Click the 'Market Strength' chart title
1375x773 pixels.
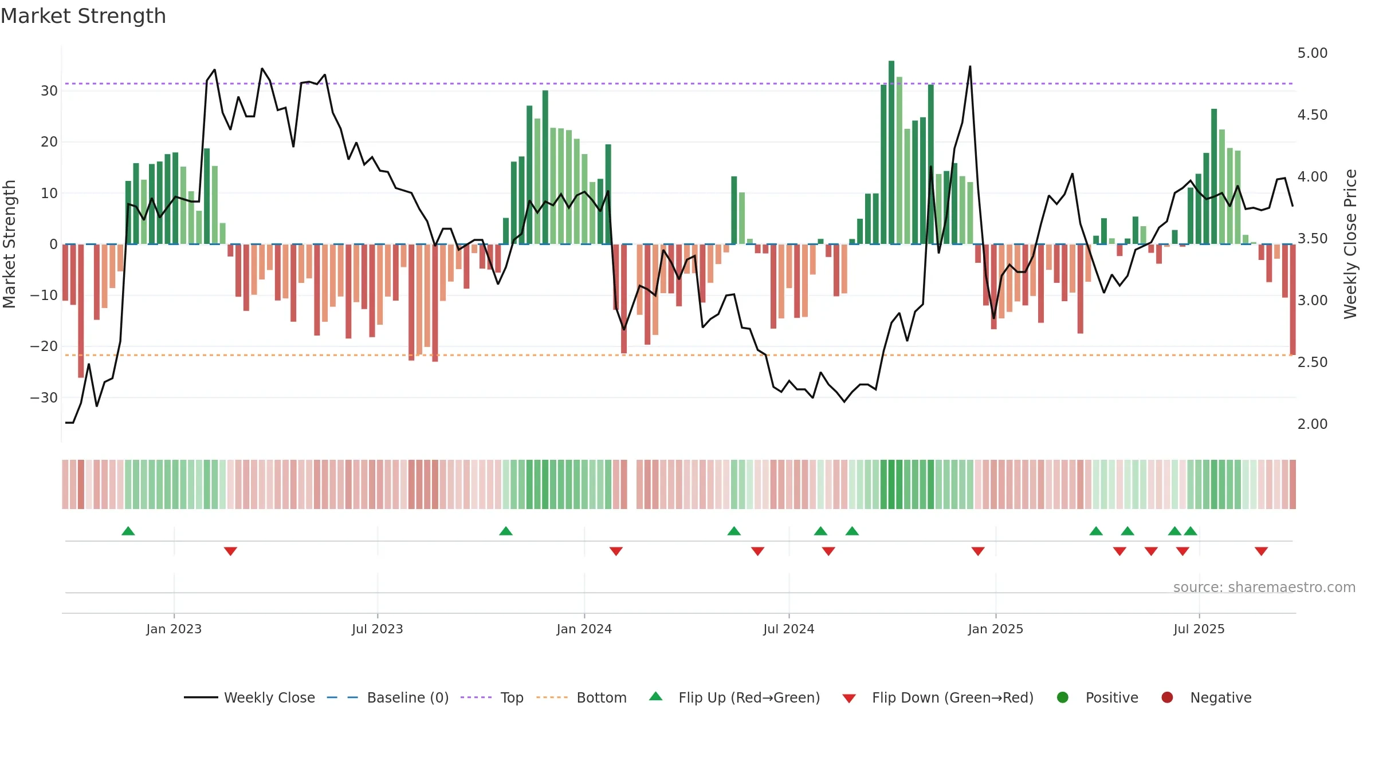coord(83,16)
